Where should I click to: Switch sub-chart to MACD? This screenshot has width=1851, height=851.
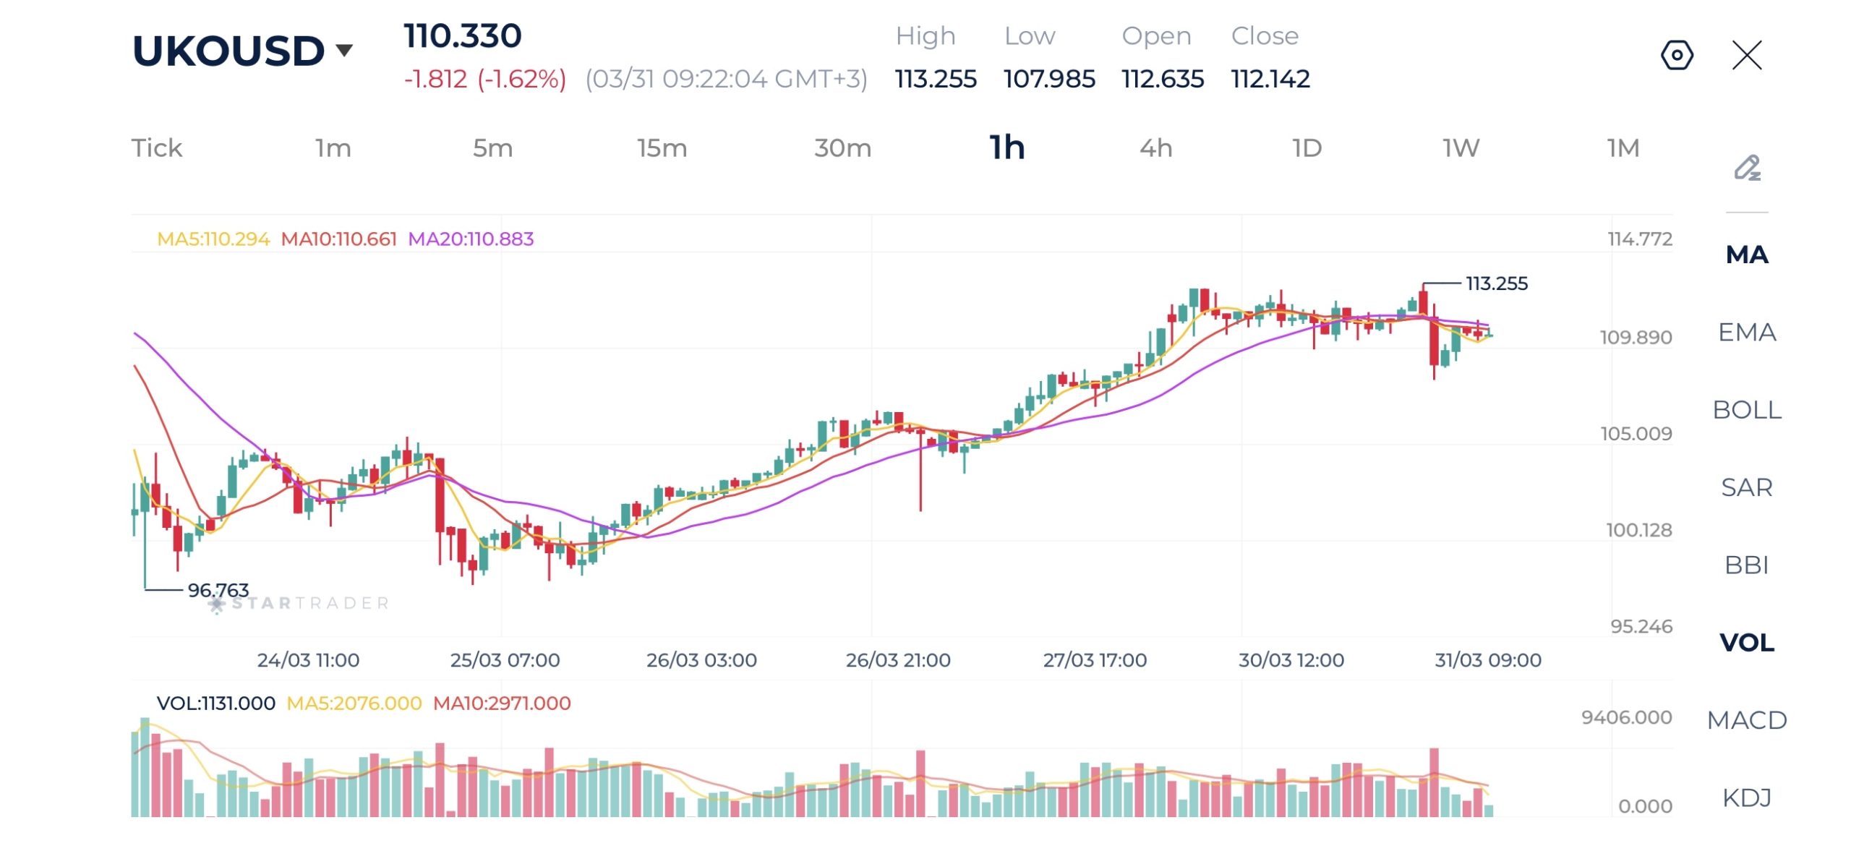point(1747,720)
